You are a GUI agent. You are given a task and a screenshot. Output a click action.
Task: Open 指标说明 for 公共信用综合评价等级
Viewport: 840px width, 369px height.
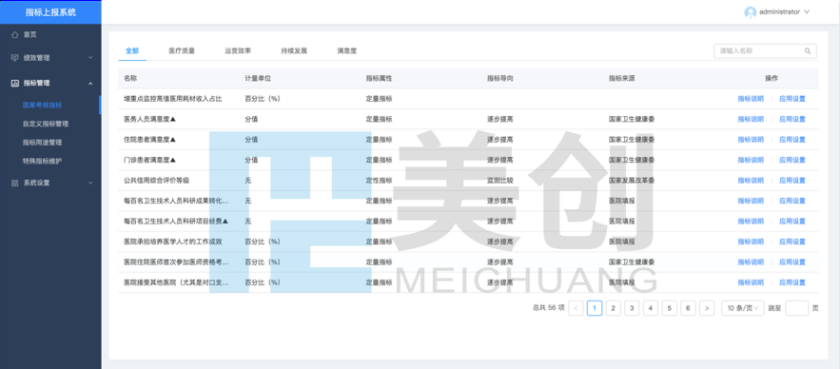tap(751, 181)
